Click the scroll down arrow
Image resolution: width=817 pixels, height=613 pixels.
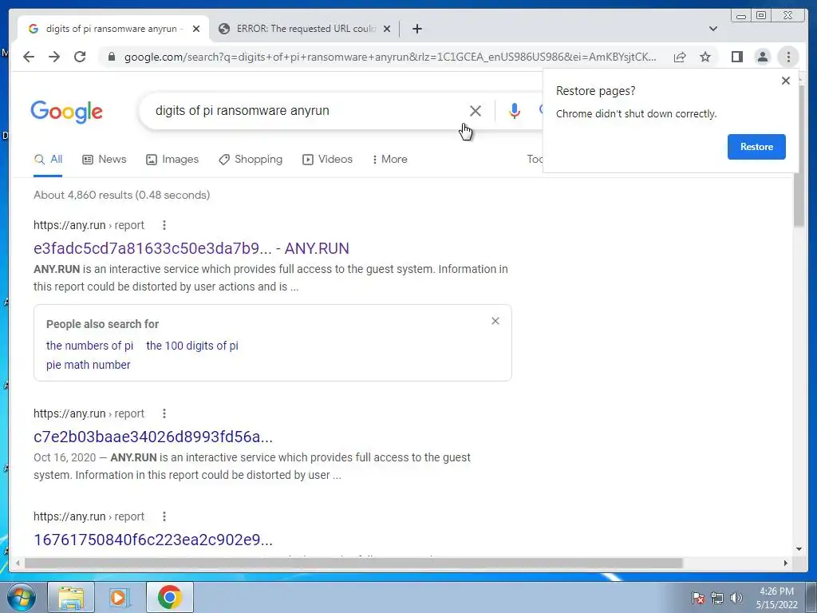(799, 549)
